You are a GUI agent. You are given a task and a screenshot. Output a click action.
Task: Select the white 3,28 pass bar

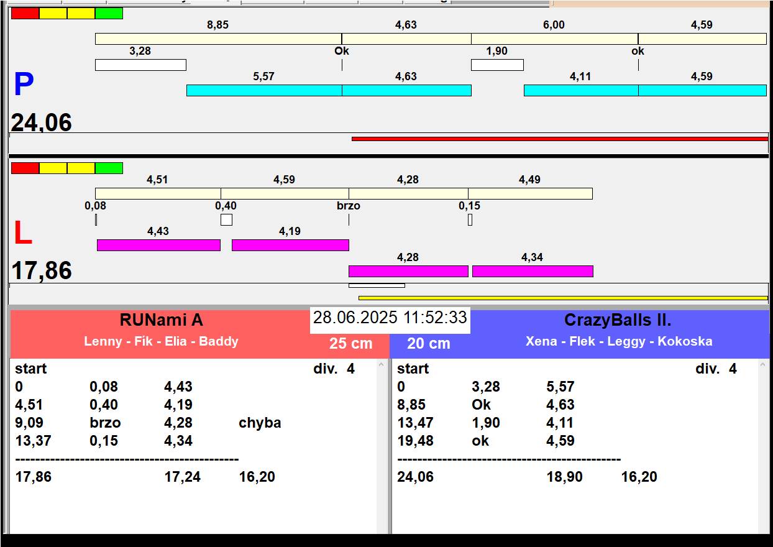tap(140, 65)
